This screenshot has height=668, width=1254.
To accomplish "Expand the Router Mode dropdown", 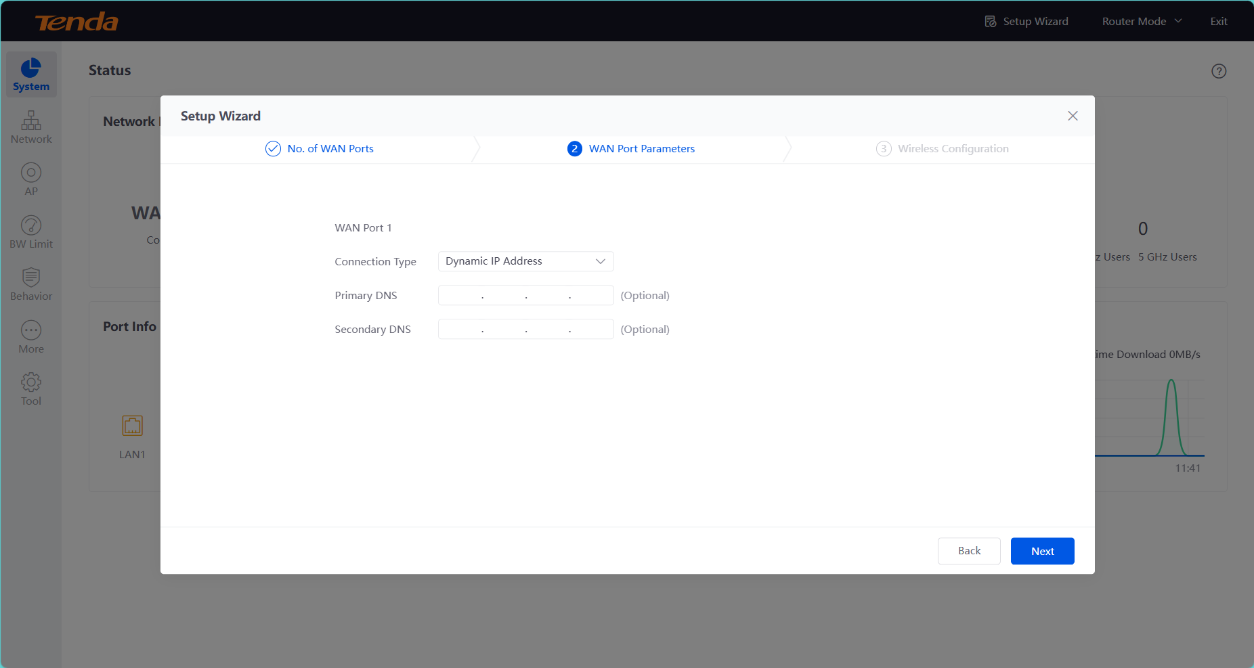I will (1142, 22).
